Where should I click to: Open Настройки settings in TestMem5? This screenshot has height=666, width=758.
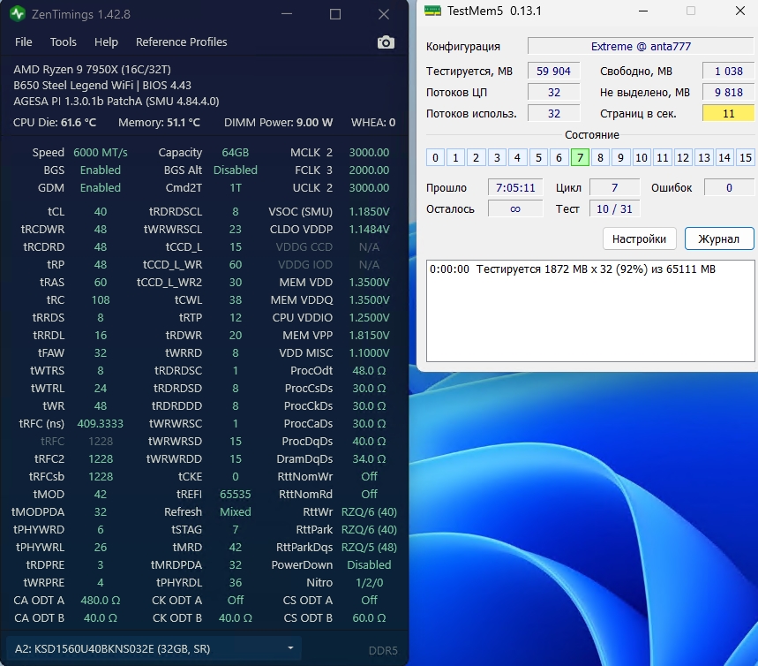[639, 238]
